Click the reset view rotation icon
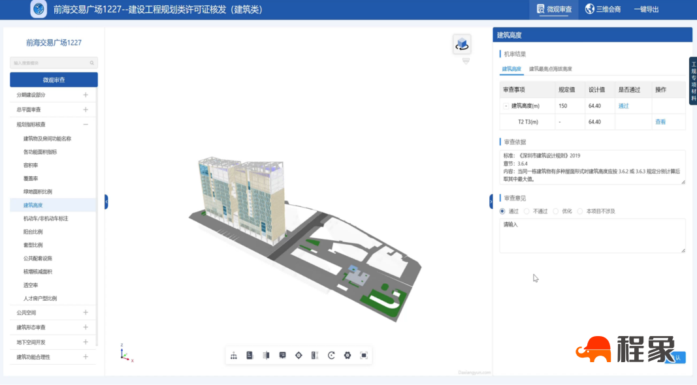697x385 pixels. (x=331, y=356)
